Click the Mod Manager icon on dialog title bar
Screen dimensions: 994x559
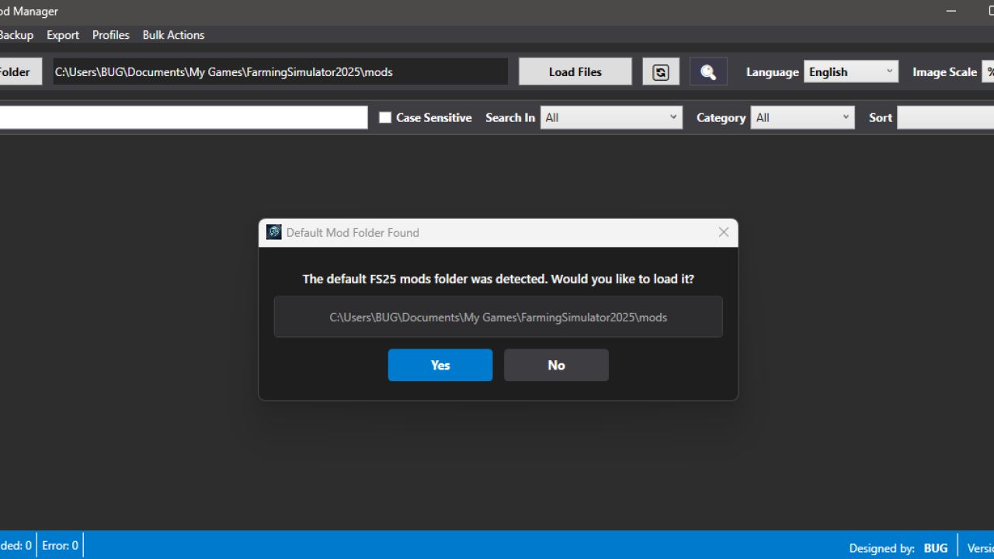click(x=273, y=232)
